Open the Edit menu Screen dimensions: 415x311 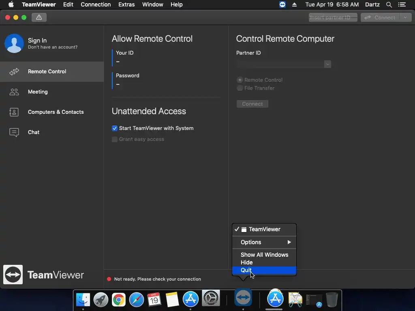click(x=68, y=4)
